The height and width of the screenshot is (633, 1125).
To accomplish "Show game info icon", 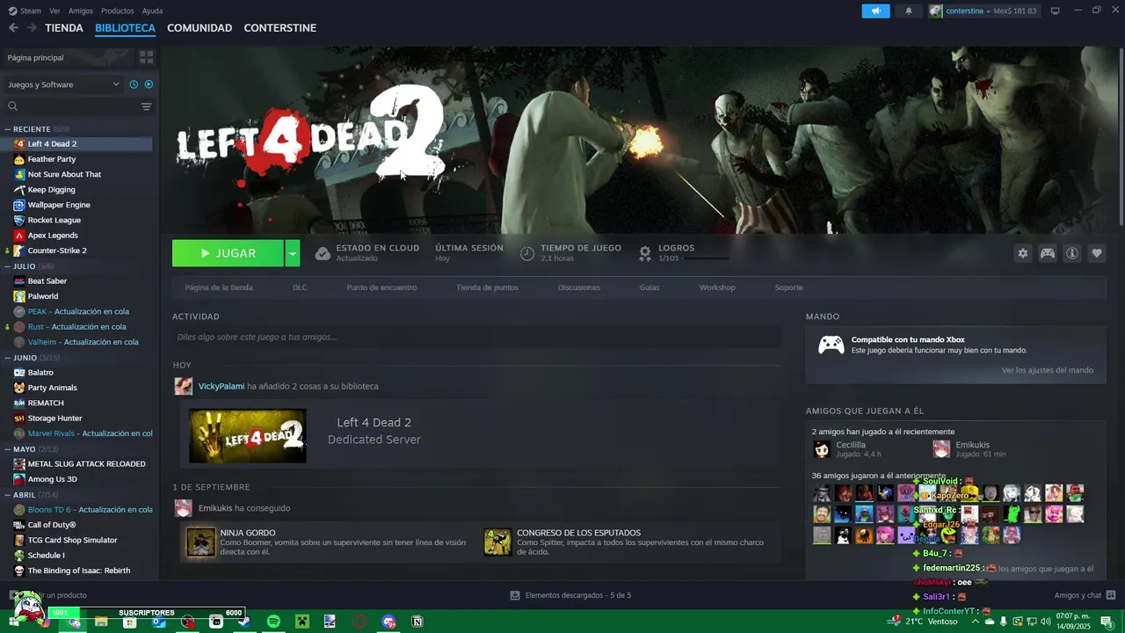I will (x=1072, y=253).
